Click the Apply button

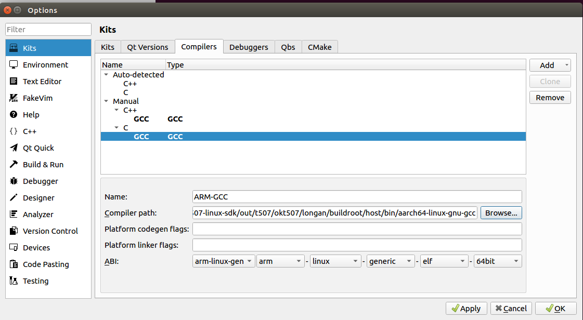467,309
